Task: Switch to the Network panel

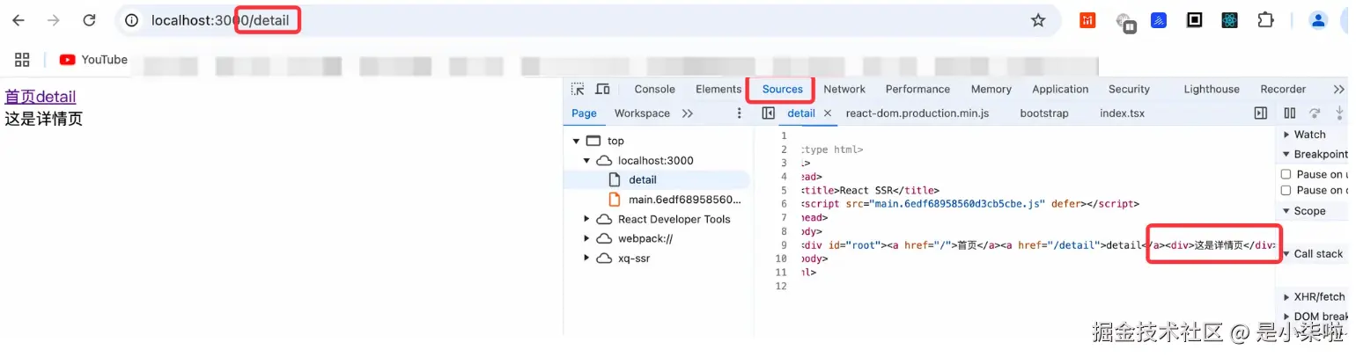Action: tap(844, 89)
